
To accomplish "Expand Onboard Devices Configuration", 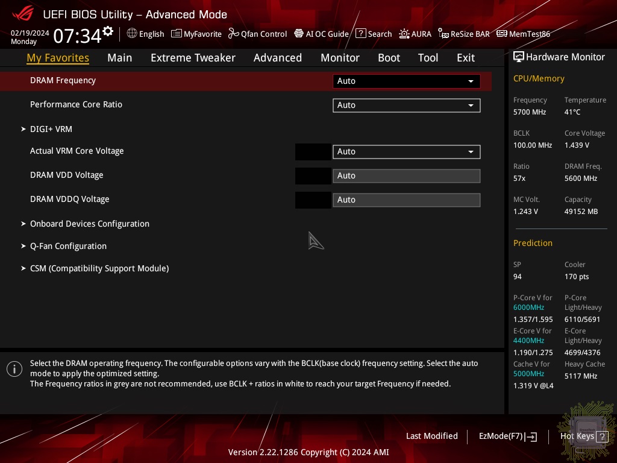I will (x=89, y=224).
